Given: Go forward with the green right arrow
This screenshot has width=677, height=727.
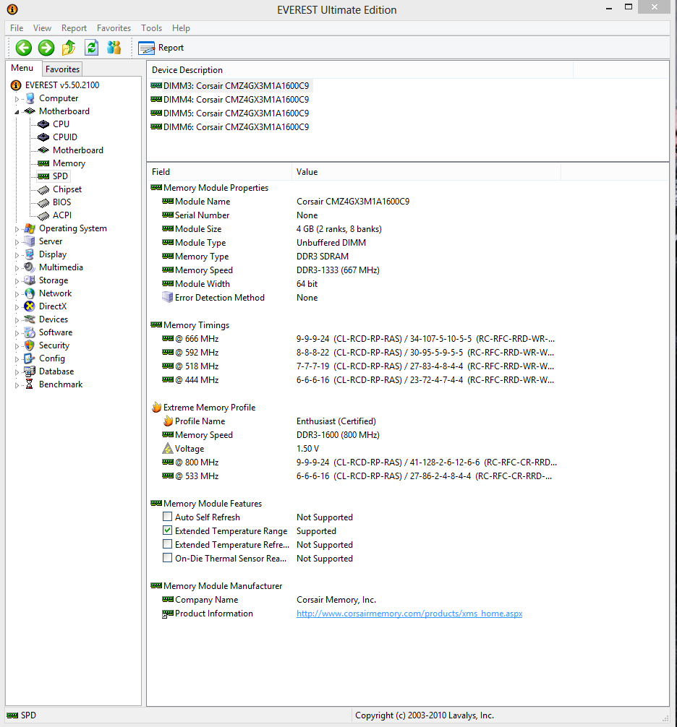Looking at the screenshot, I should click(46, 47).
